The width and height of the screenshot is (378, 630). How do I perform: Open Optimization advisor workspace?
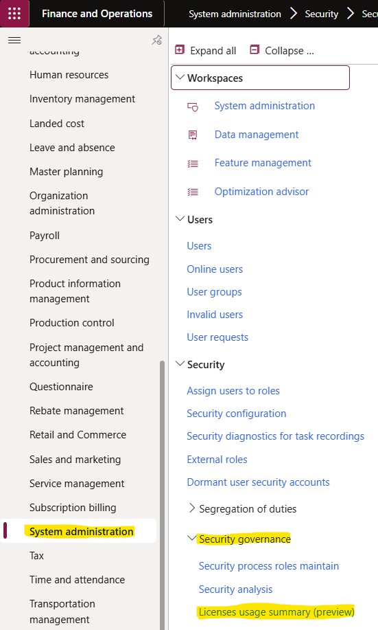(261, 192)
